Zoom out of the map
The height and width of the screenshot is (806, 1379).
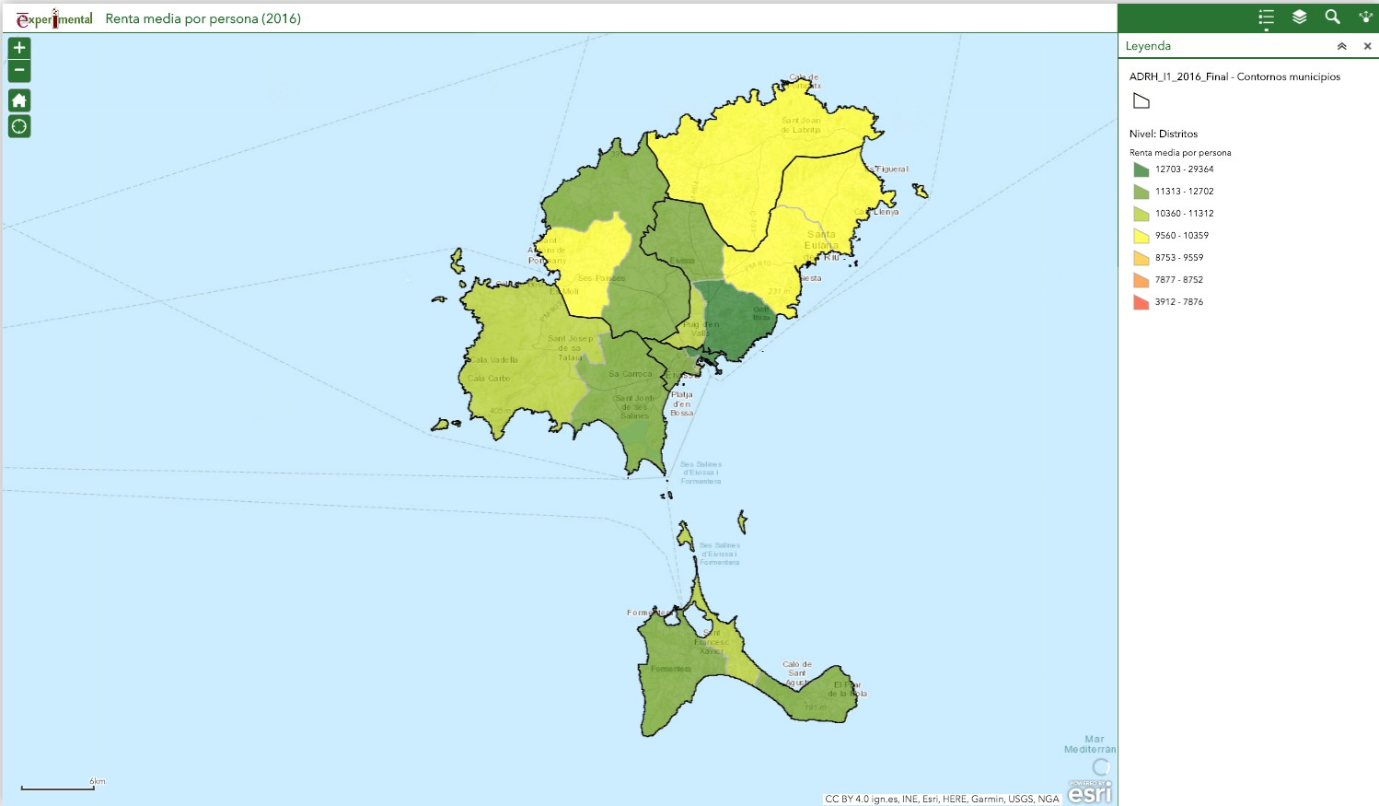[x=19, y=71]
